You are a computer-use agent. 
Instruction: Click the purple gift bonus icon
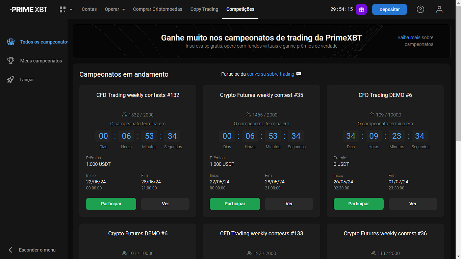pyautogui.click(x=361, y=9)
